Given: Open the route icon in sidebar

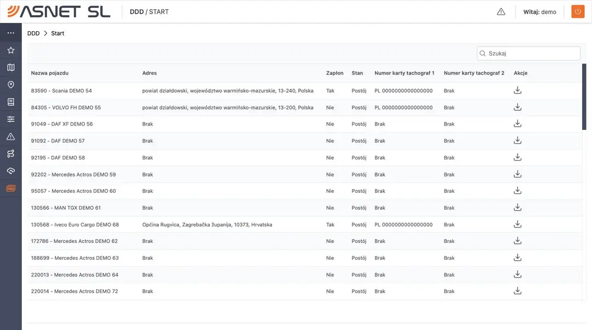Looking at the screenshot, I should pos(10,153).
